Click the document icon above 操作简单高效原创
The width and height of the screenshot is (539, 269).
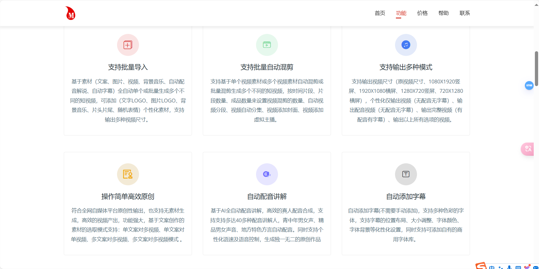click(x=128, y=174)
